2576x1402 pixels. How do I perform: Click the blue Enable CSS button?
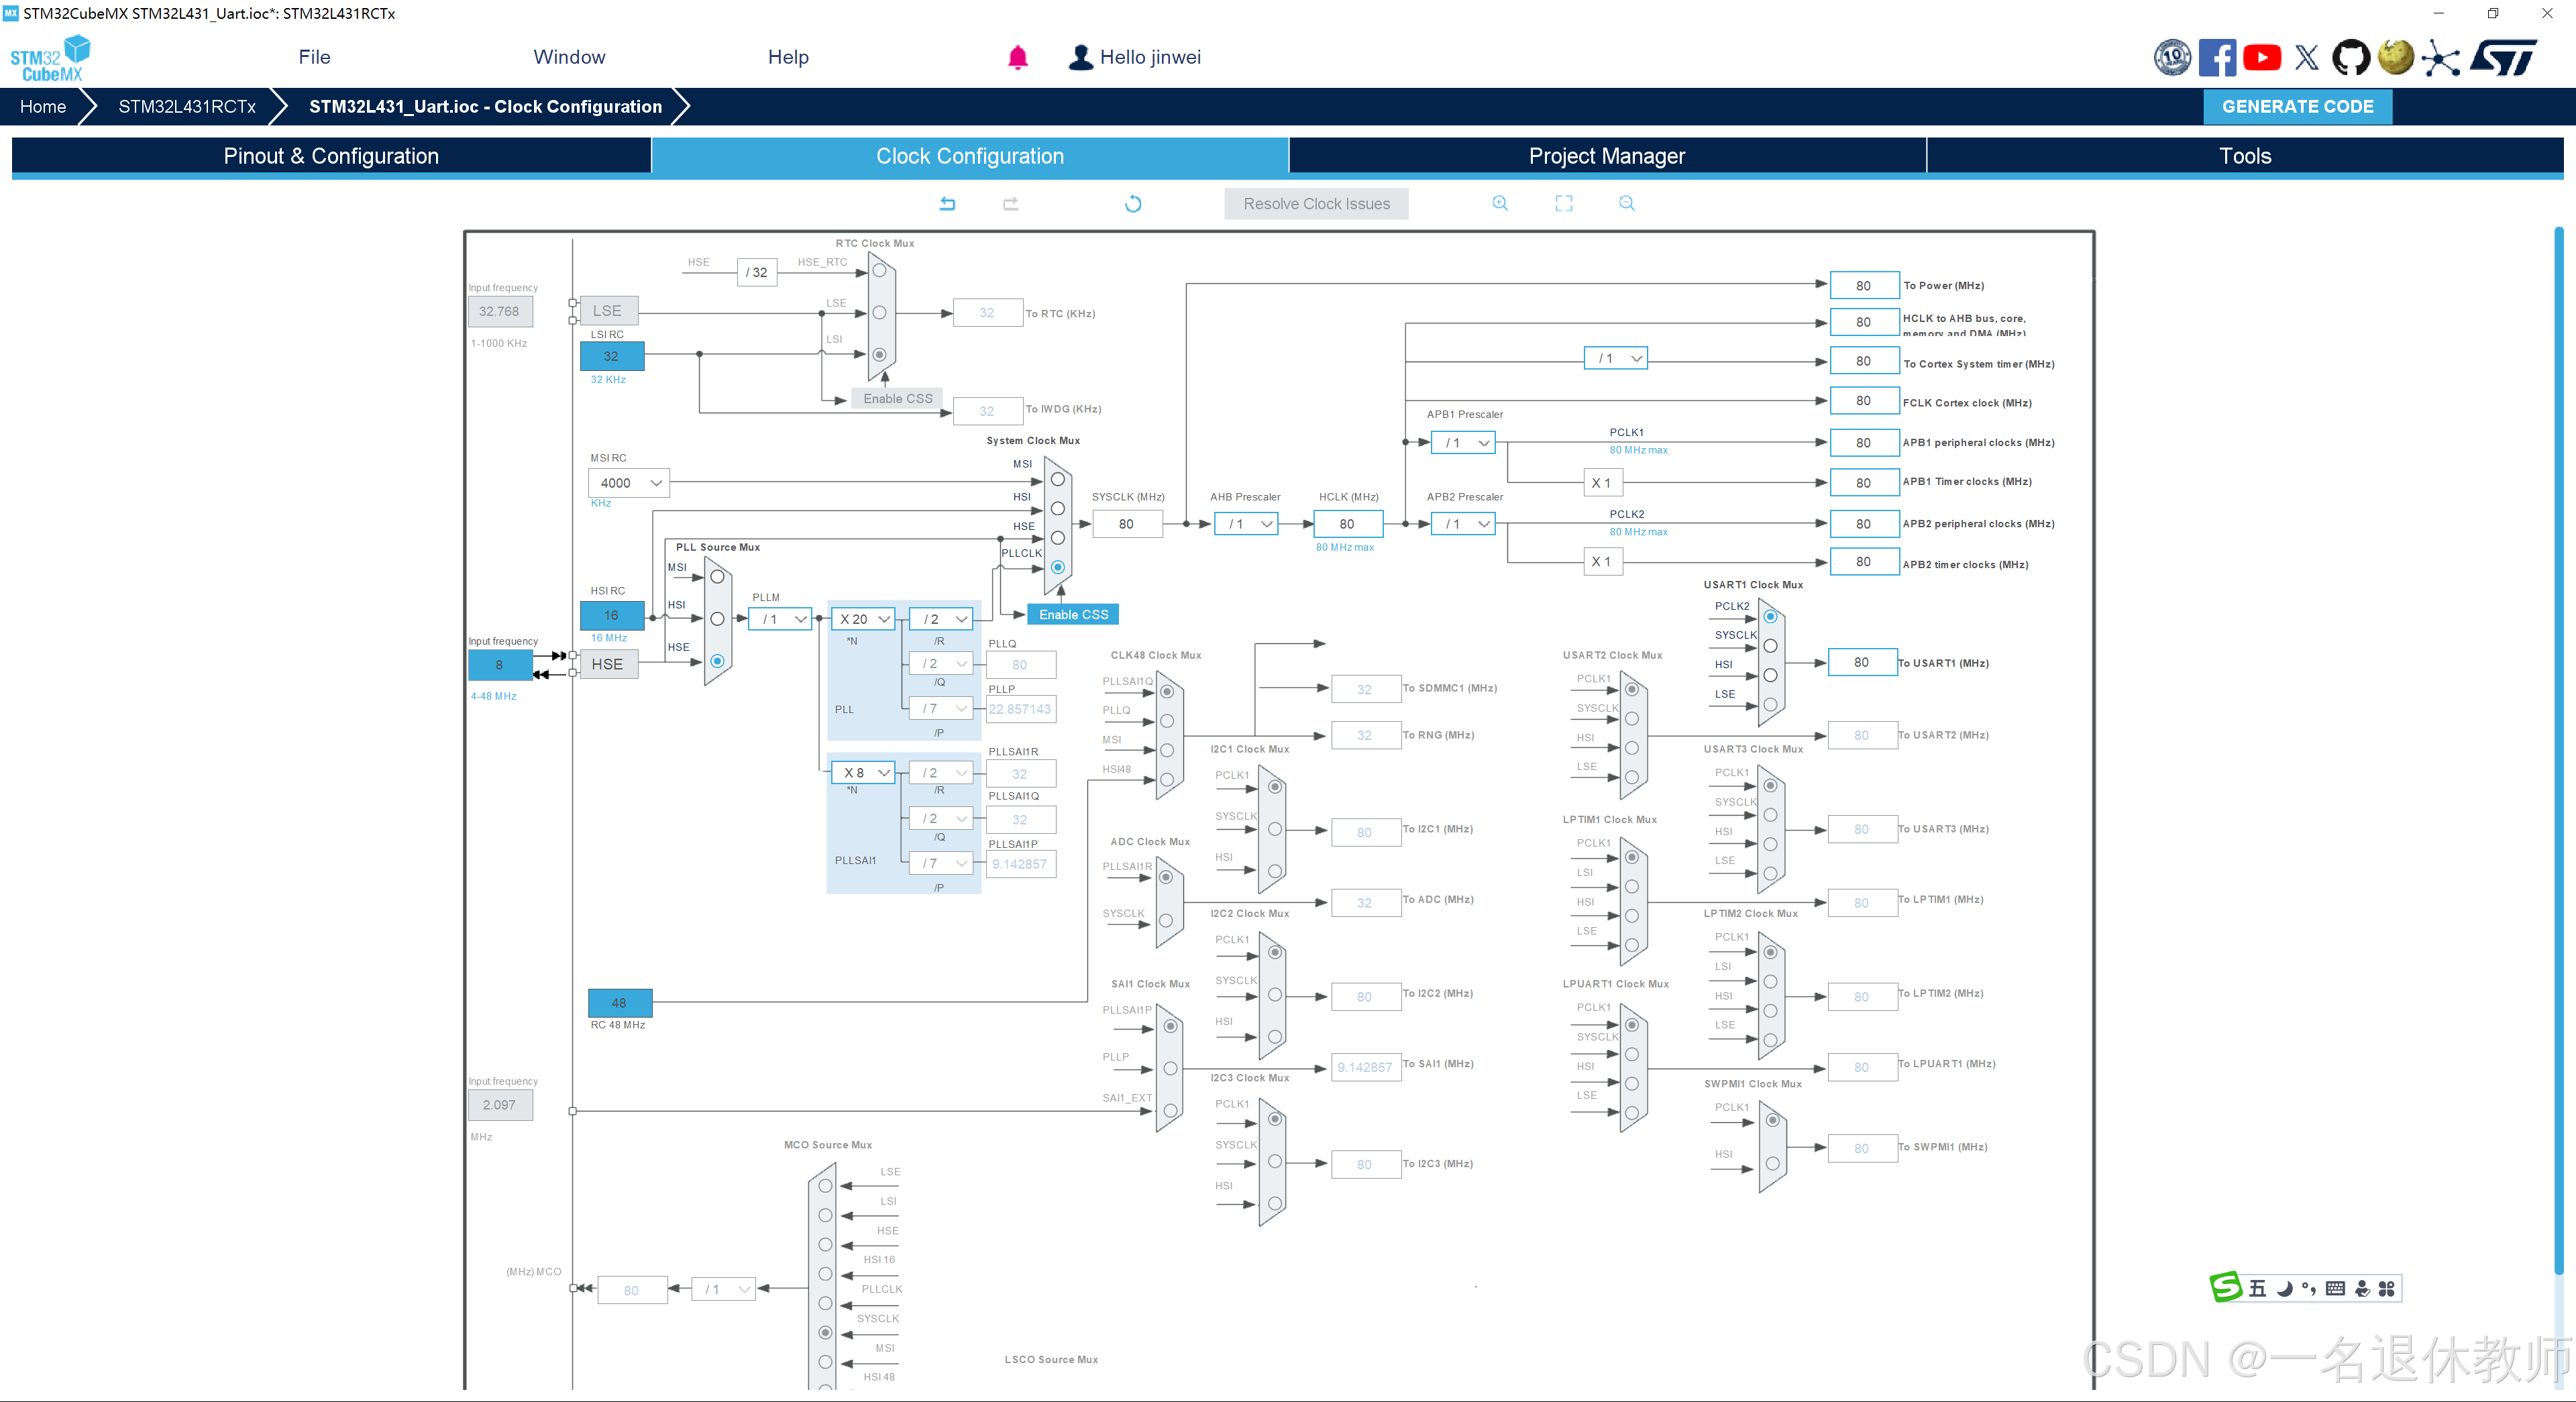pyautogui.click(x=1072, y=614)
